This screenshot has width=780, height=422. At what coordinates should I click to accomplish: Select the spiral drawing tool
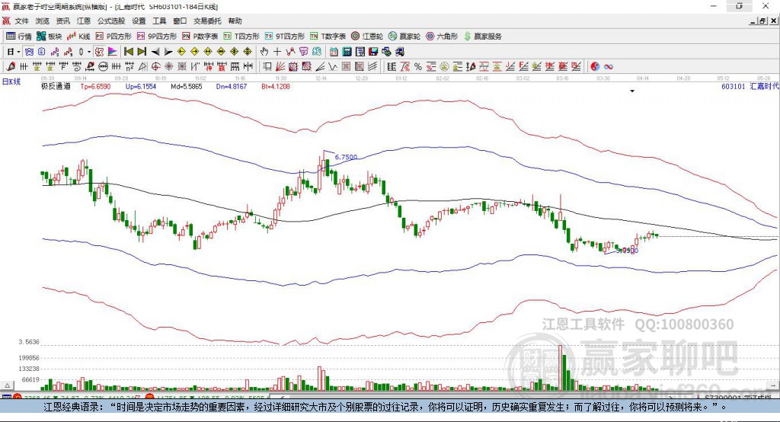point(77,66)
